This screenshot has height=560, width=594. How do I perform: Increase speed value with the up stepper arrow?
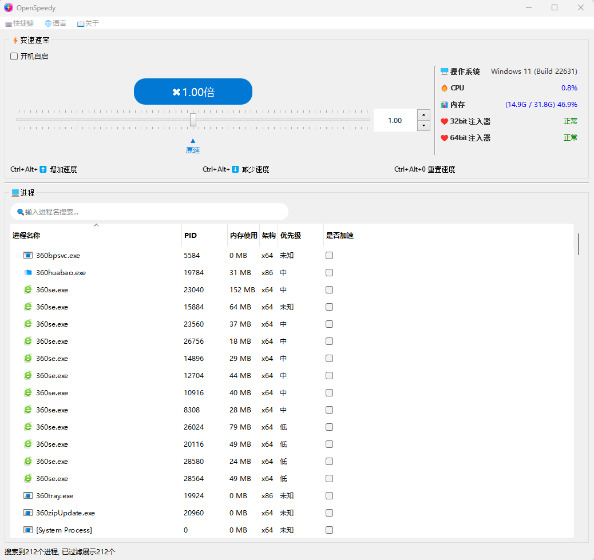(423, 115)
